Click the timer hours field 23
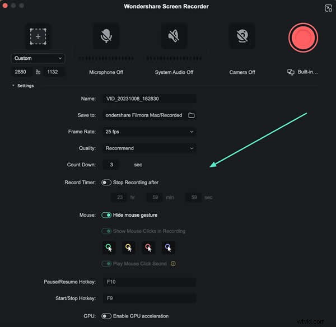 click(120, 197)
